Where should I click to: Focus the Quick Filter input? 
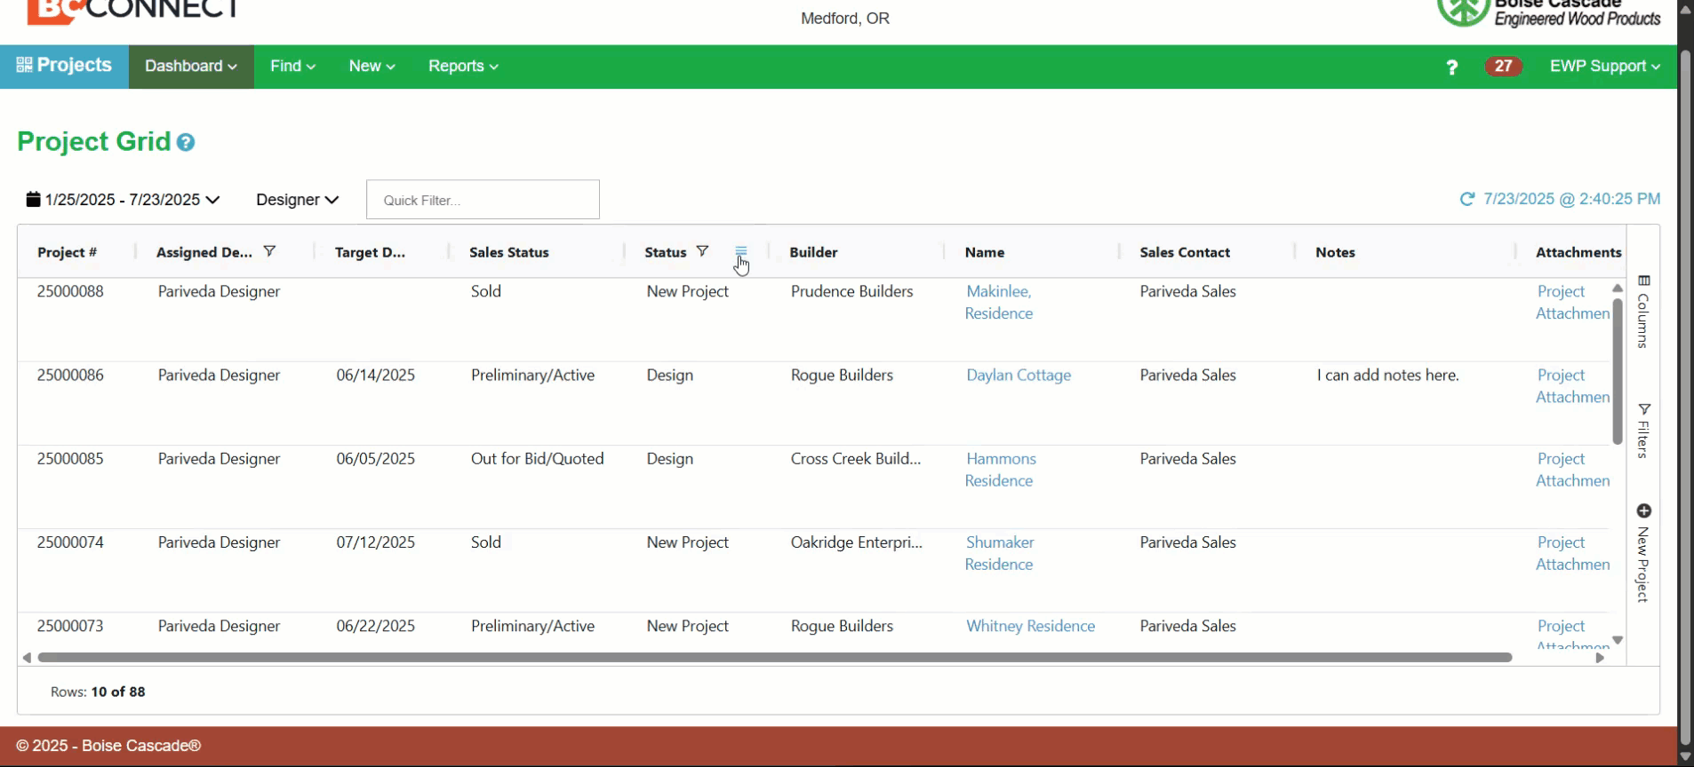(483, 200)
